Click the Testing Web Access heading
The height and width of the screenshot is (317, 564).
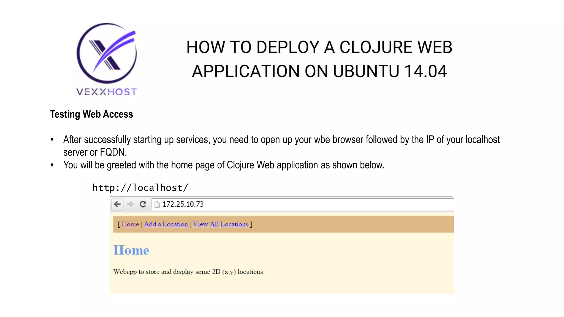[91, 114]
